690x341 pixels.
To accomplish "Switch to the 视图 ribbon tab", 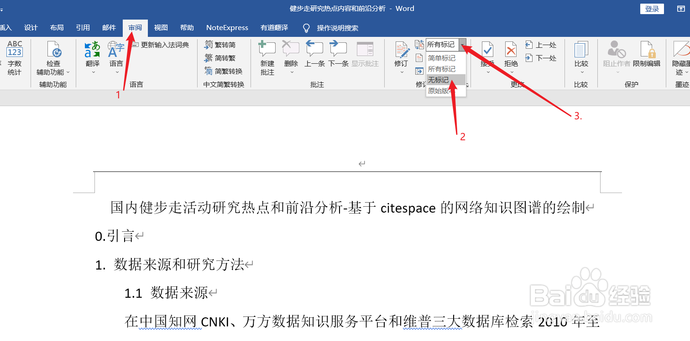I will click(x=161, y=27).
